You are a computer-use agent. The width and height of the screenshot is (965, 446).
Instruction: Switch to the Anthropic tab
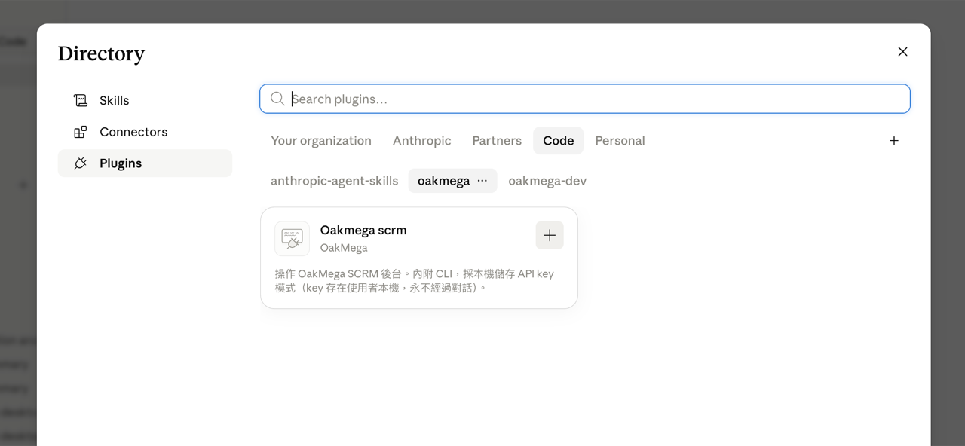pos(422,141)
